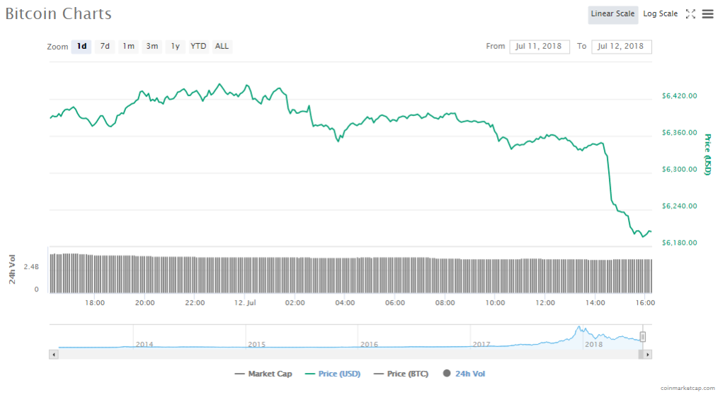Zoom chart to YTD
Image resolution: width=725 pixels, height=397 pixels.
tap(198, 47)
